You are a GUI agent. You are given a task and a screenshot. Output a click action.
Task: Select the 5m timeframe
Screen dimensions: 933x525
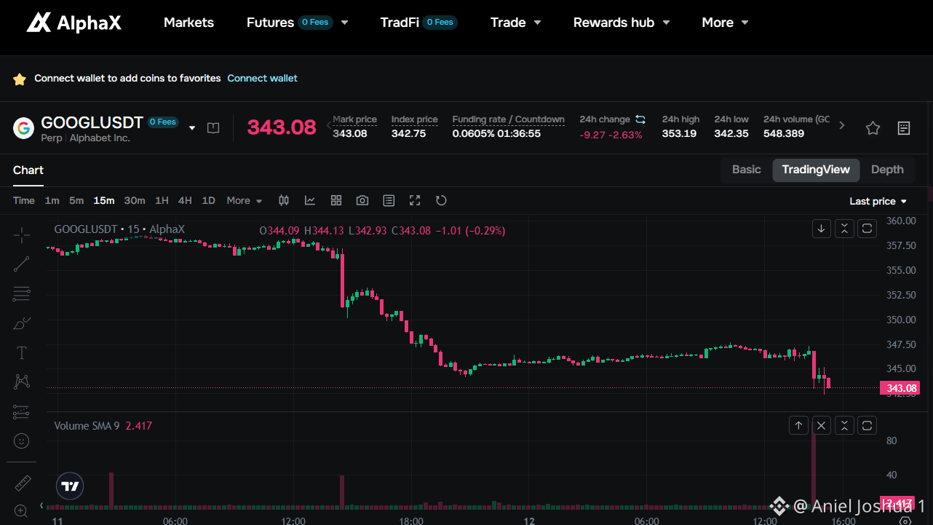76,200
